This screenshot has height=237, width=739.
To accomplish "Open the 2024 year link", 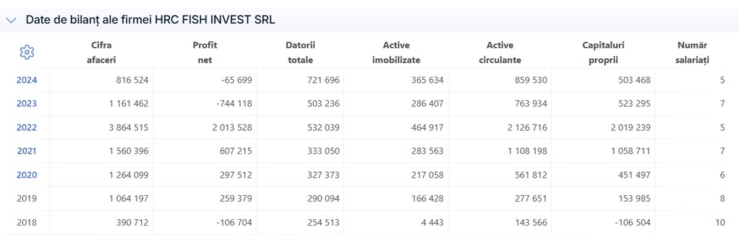I will click(x=26, y=80).
